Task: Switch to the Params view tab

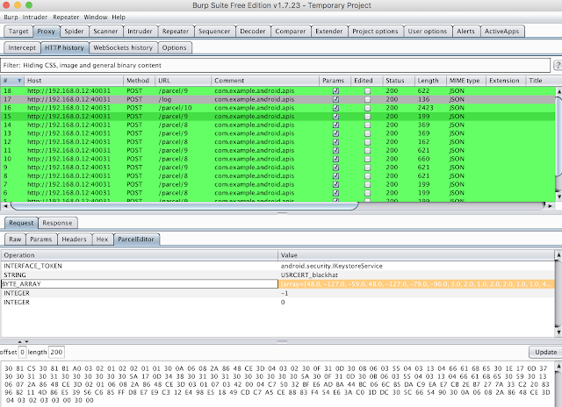Action: click(41, 239)
